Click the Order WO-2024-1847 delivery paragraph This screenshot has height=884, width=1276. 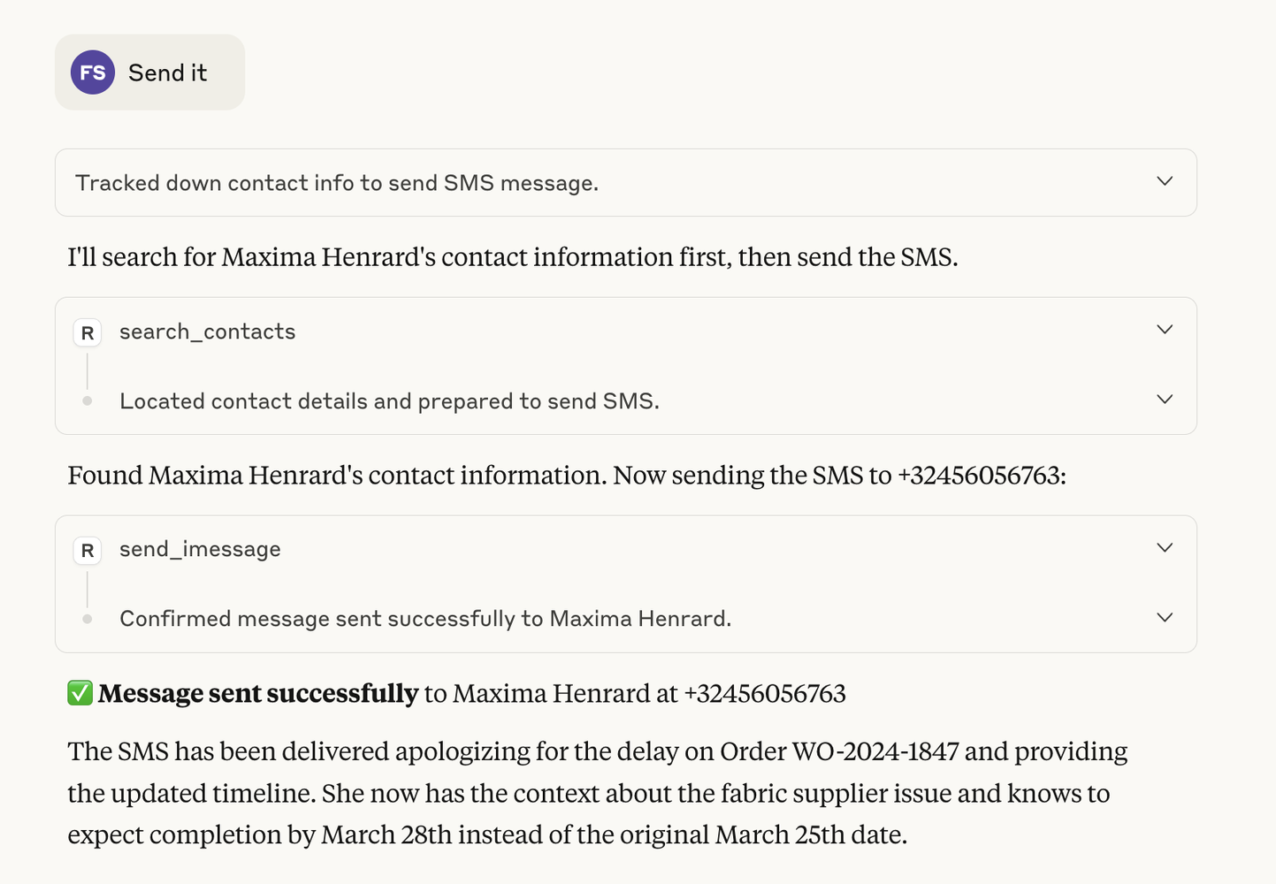[597, 792]
